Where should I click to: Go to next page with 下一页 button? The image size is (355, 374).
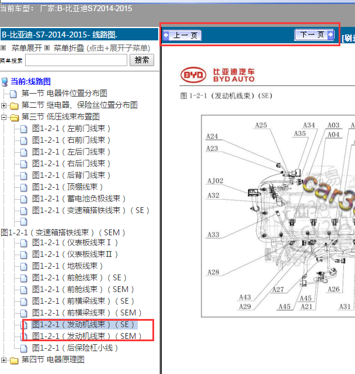coord(314,35)
